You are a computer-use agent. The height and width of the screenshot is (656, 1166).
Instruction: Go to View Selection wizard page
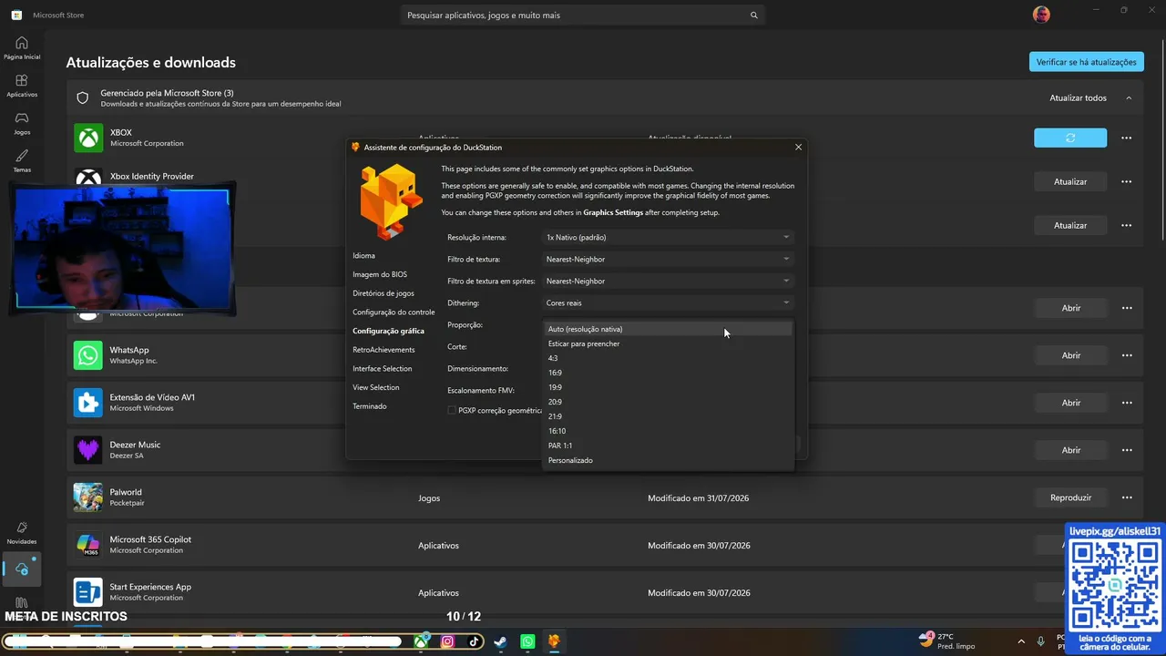376,387
